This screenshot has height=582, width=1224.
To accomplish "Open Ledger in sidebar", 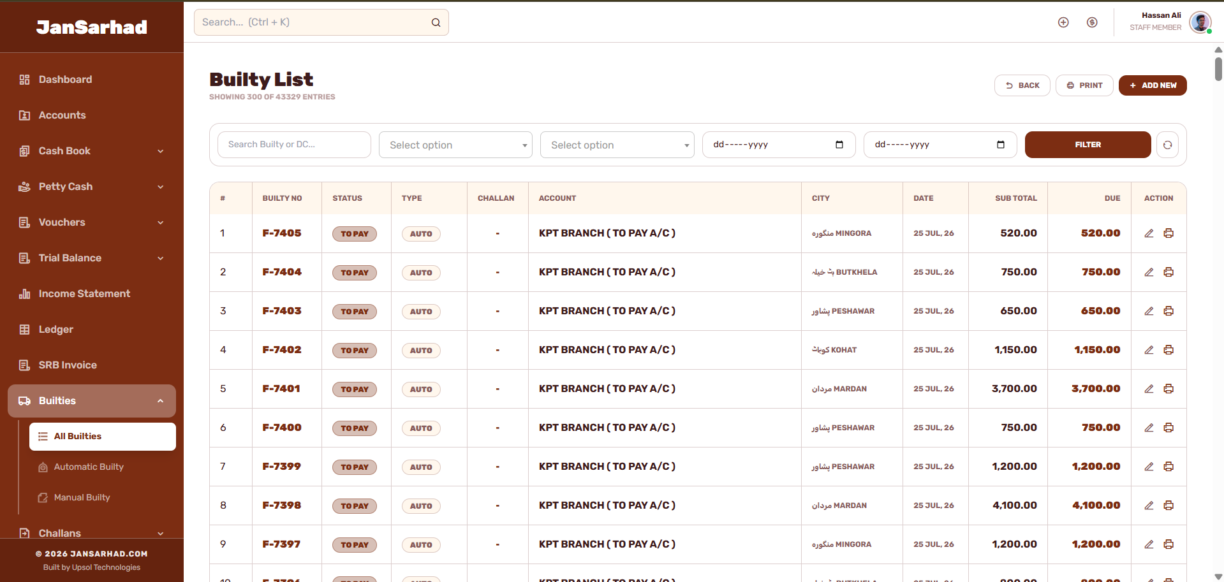I will [x=92, y=330].
